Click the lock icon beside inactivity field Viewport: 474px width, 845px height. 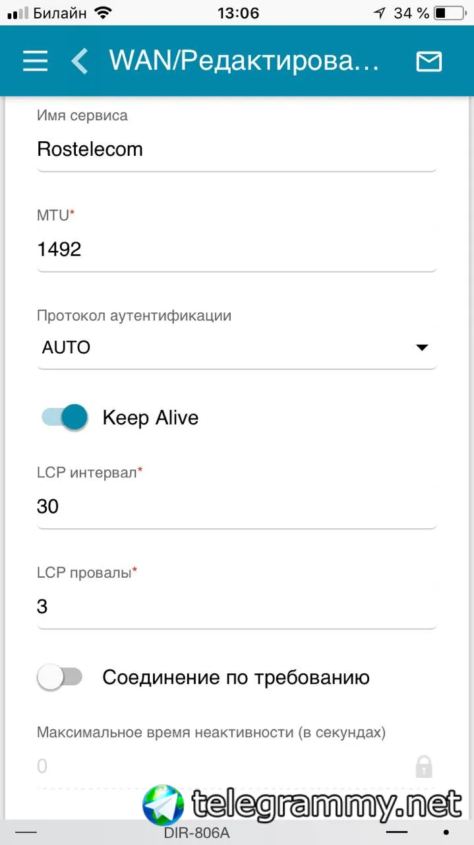tap(423, 766)
